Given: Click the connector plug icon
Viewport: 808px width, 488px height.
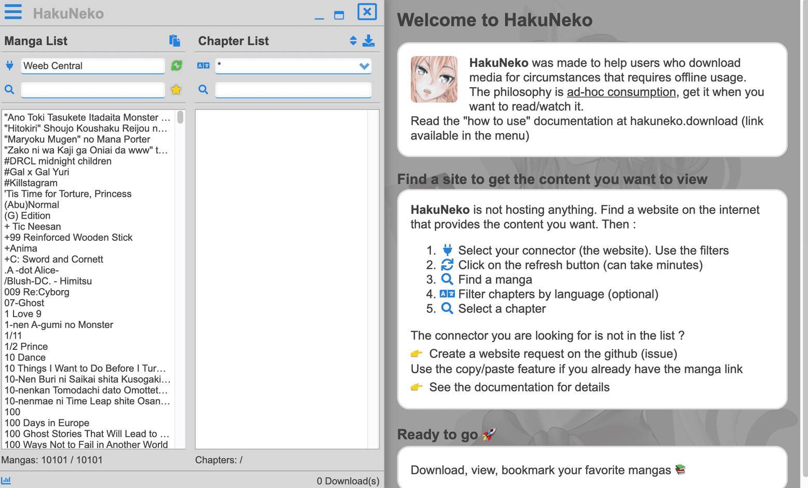Looking at the screenshot, I should coord(9,65).
